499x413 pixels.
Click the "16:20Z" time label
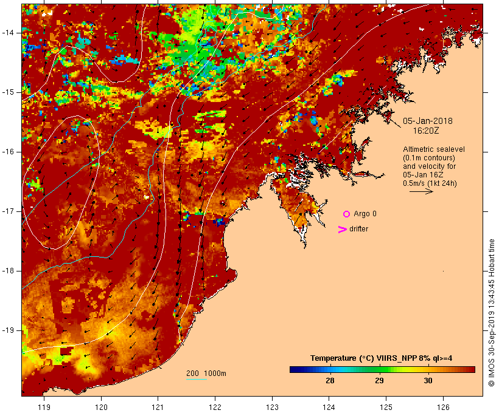(426, 131)
